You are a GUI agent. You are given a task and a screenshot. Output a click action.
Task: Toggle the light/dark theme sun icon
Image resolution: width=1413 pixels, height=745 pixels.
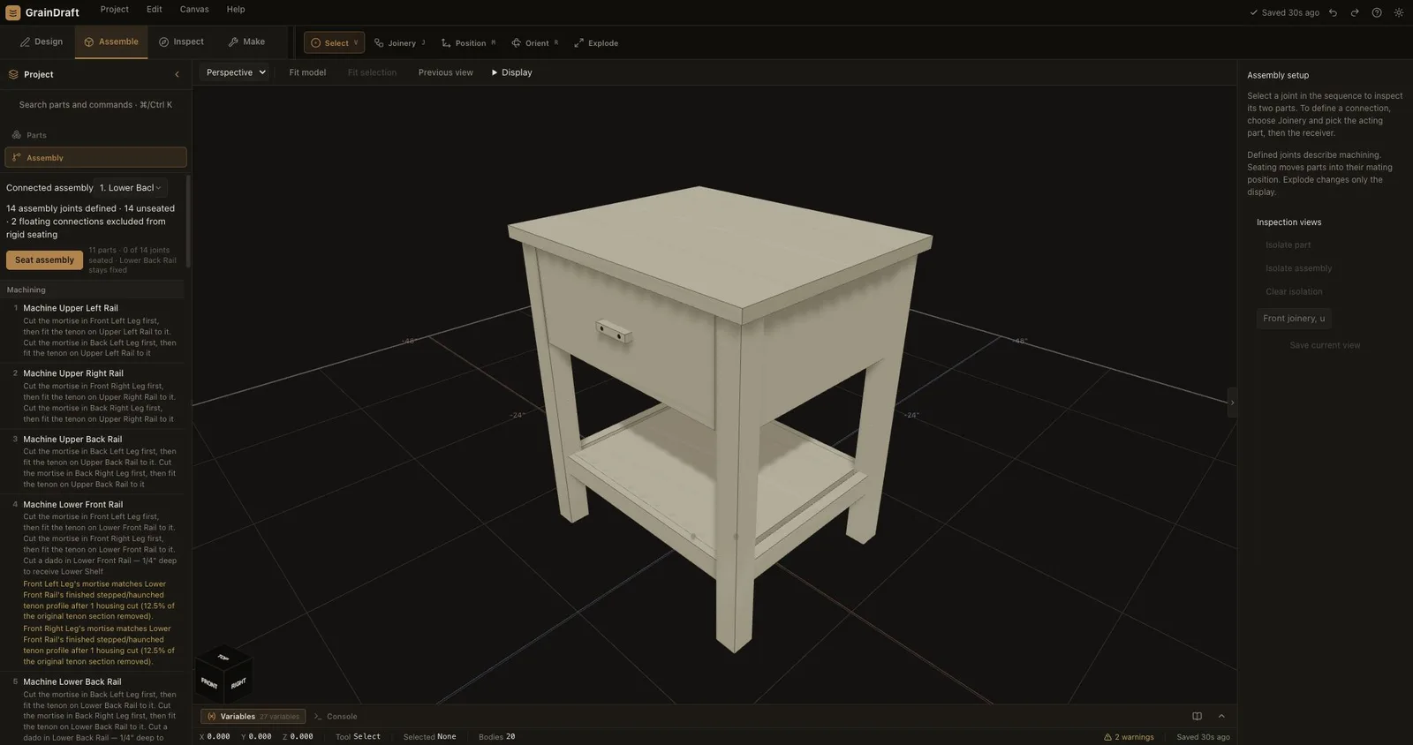point(1399,12)
